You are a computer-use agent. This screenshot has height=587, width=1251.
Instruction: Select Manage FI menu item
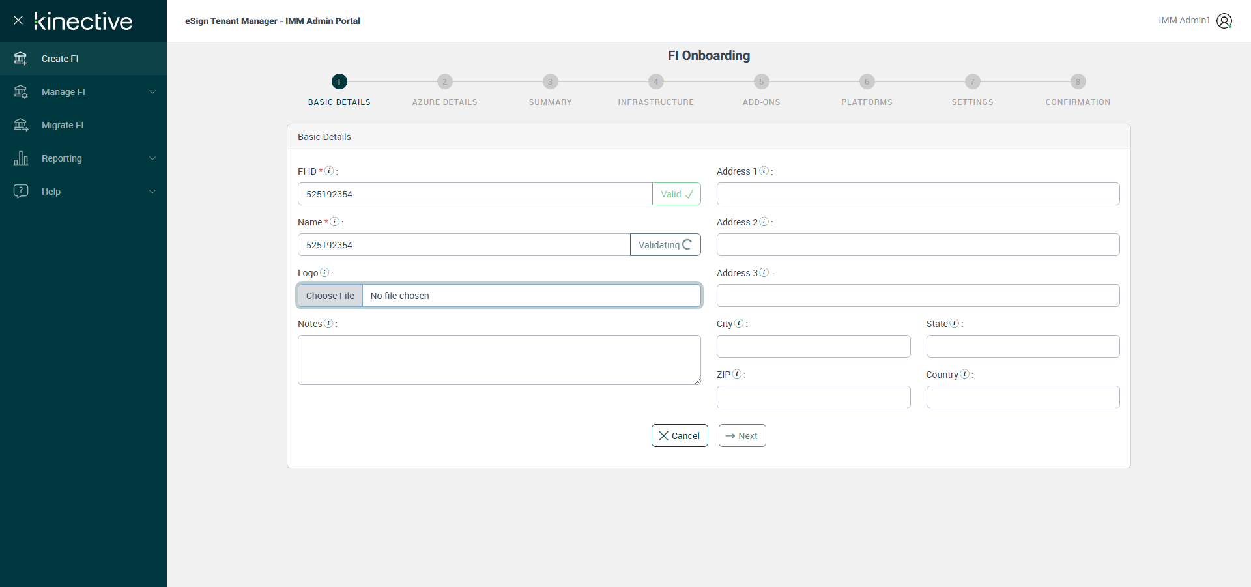click(83, 92)
